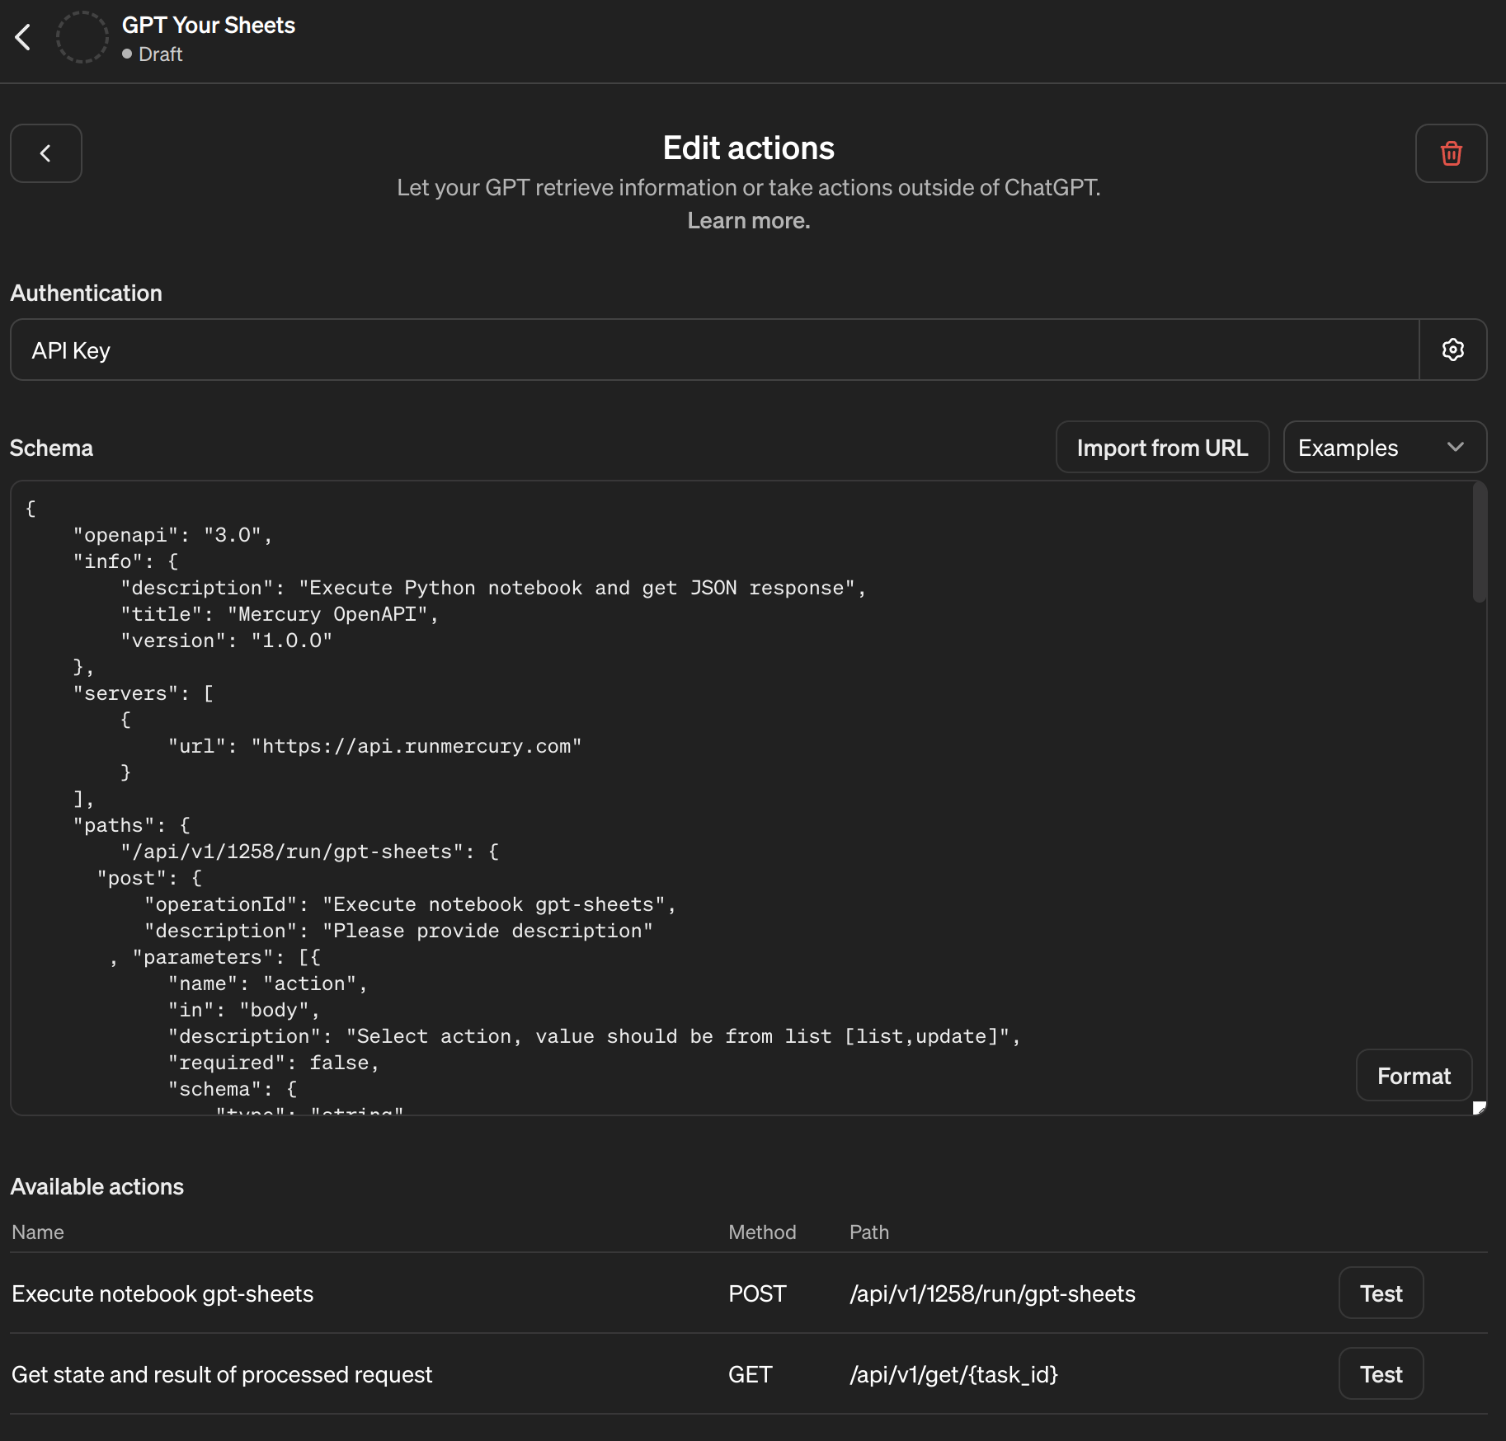Click the GPT Your Sheets avatar placeholder
Image resolution: width=1506 pixels, height=1441 pixels.
click(82, 37)
